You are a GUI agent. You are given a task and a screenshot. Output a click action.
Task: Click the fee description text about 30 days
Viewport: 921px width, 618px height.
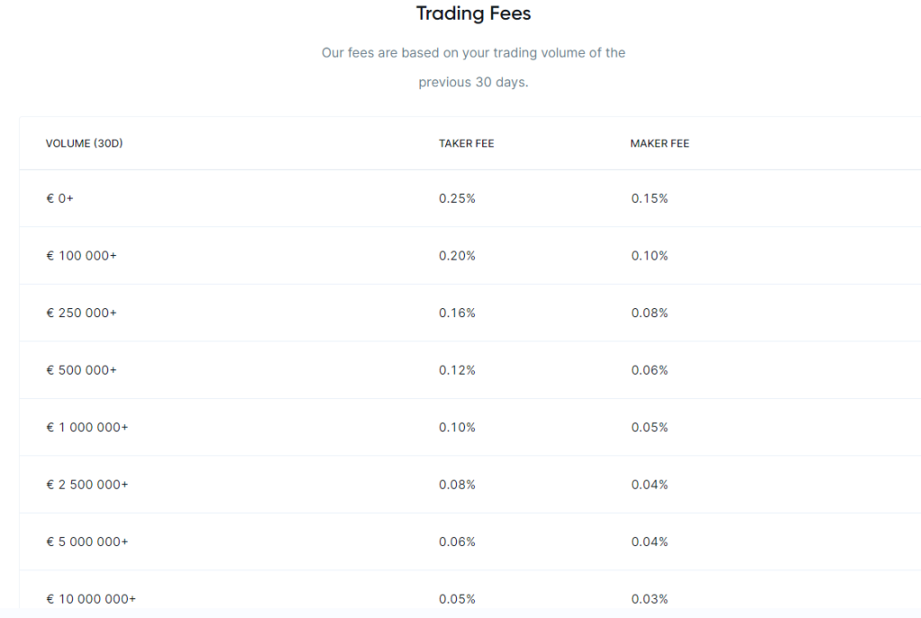click(x=473, y=67)
